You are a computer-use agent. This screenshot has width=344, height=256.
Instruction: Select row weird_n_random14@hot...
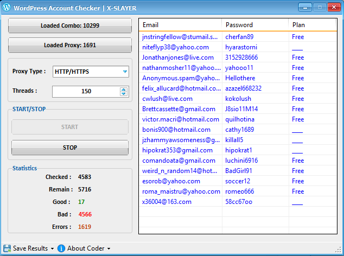point(238,171)
